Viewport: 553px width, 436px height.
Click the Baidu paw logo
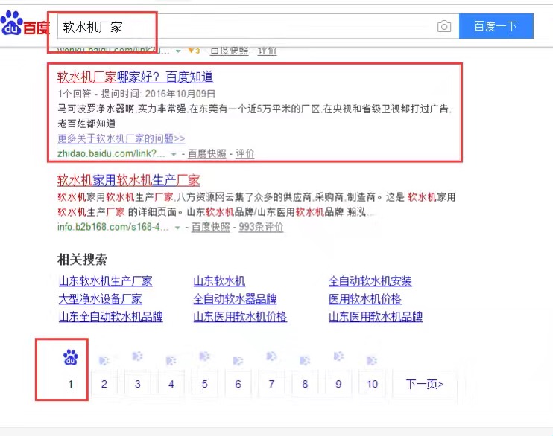click(12, 23)
